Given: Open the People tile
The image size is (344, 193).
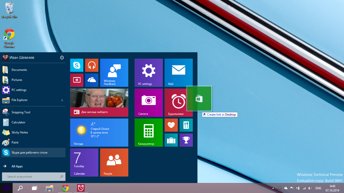Looking at the screenshot, I should (x=114, y=162).
